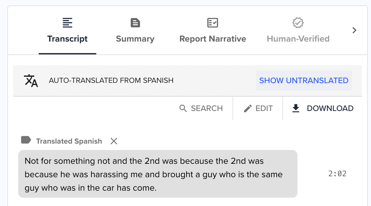Toggle Show Untranslated button
The image size is (371, 206).
coord(304,80)
